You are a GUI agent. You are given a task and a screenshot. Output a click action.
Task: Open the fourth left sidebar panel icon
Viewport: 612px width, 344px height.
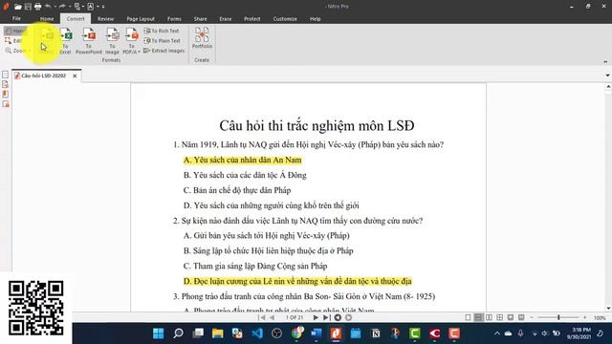tap(6, 104)
